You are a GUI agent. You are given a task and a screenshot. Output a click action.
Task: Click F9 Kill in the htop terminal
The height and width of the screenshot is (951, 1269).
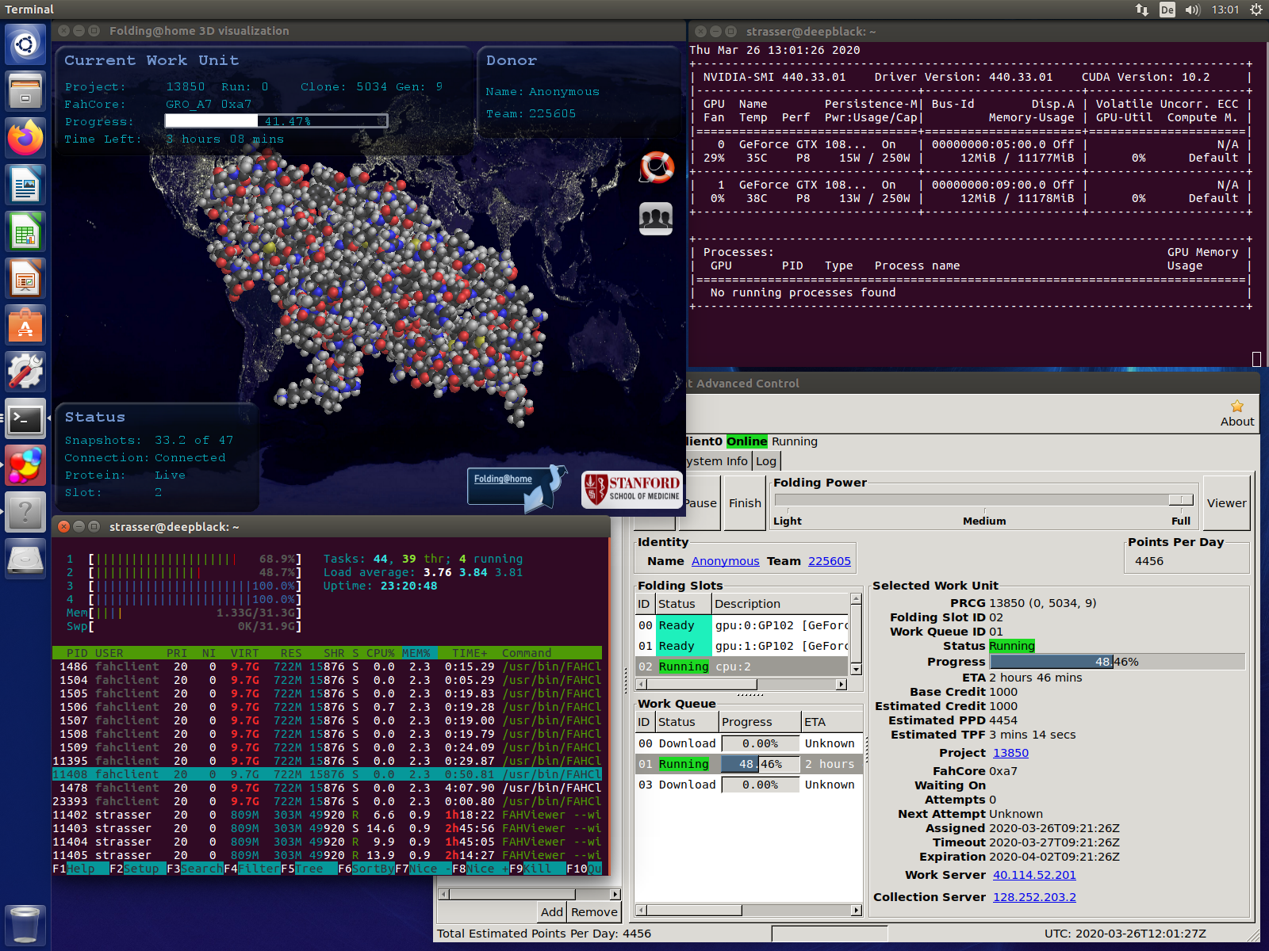click(x=537, y=869)
